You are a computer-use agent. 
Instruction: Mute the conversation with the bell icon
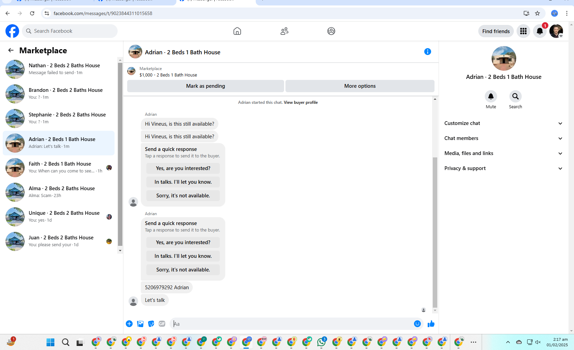click(491, 96)
